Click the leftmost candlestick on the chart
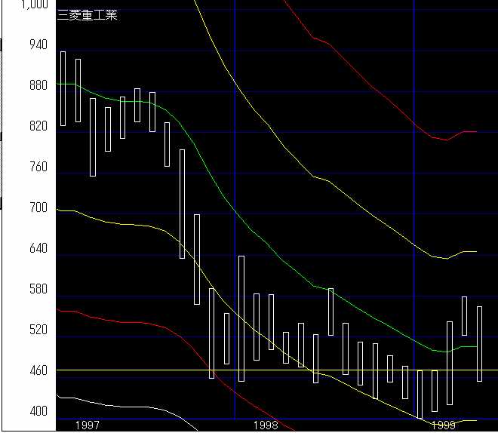 pos(63,88)
